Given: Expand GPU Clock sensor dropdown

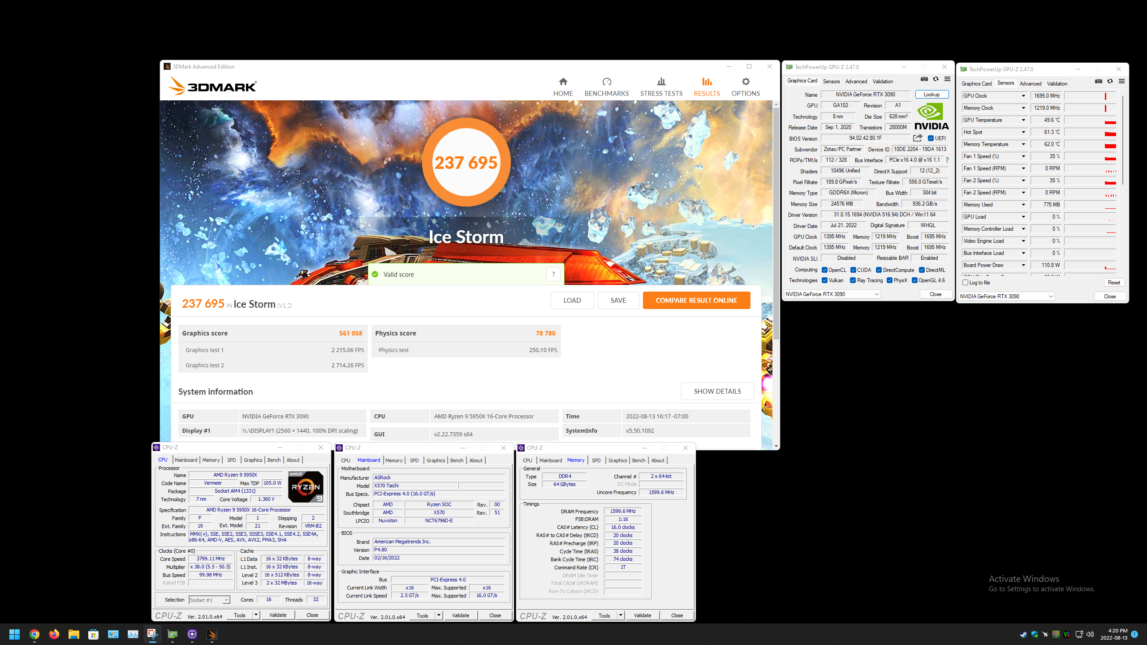Looking at the screenshot, I should [x=1023, y=96].
